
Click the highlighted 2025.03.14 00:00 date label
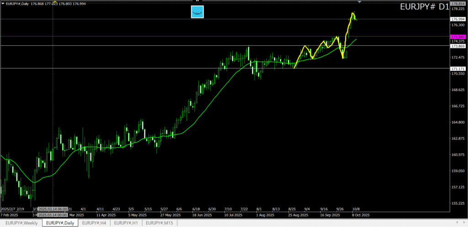53,215
